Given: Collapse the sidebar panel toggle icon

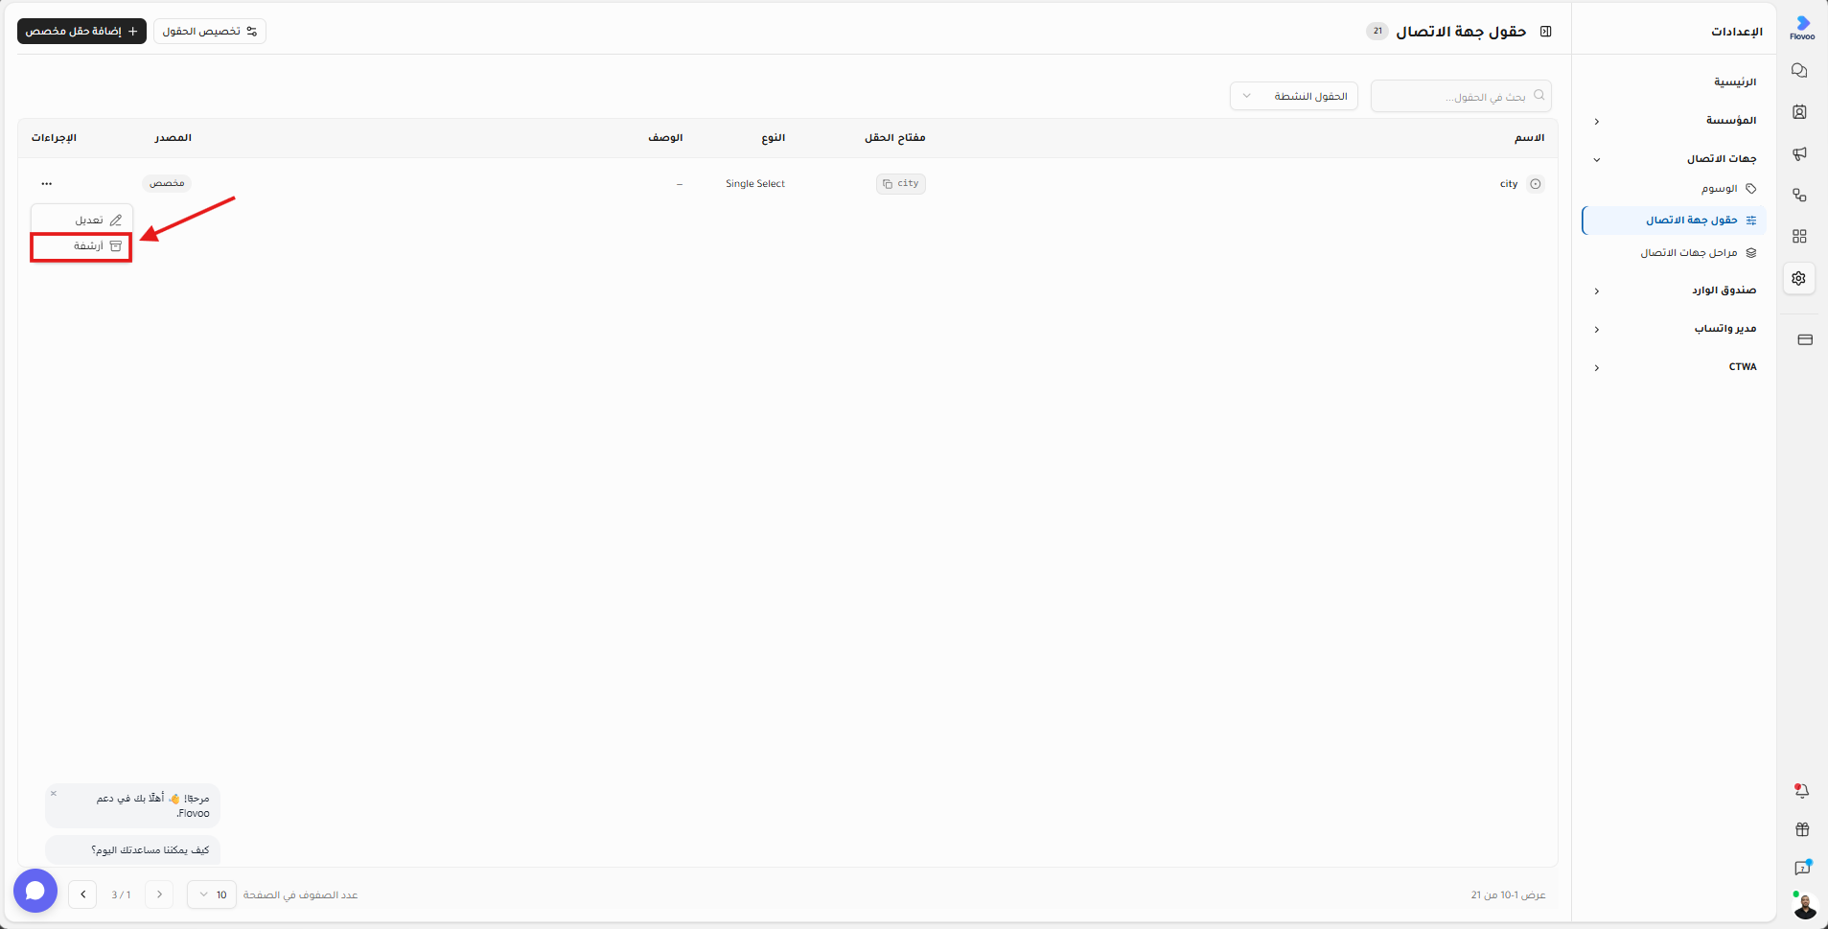Looking at the screenshot, I should tap(1545, 32).
